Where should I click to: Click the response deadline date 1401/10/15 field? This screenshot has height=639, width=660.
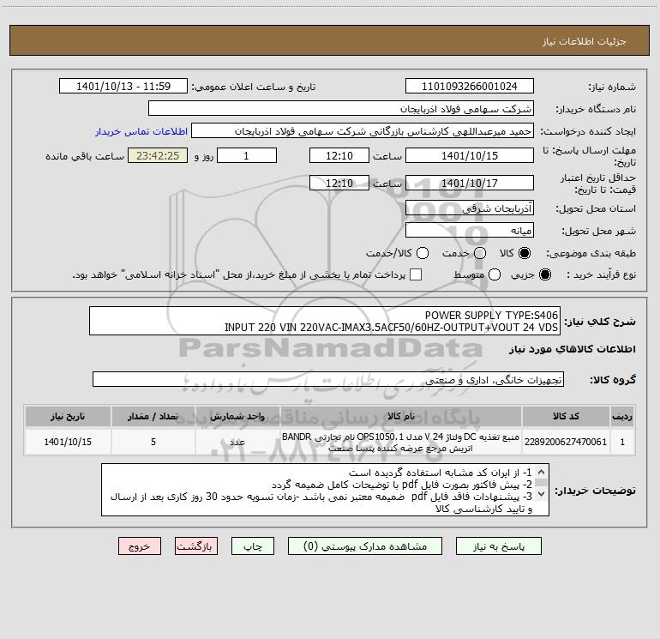click(x=470, y=155)
